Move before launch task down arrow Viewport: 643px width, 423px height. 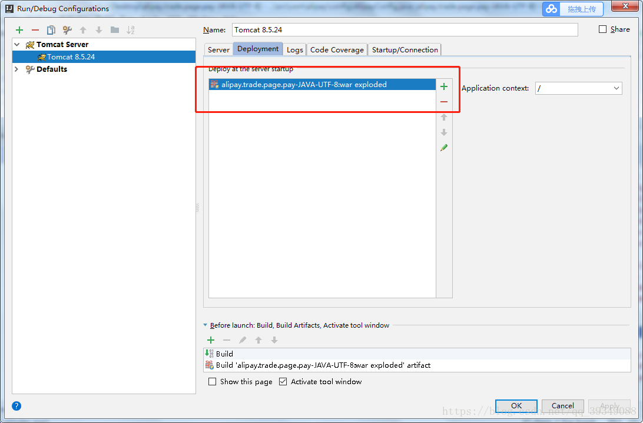tap(274, 340)
